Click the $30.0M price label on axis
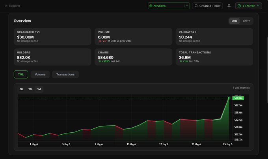 (x=238, y=98)
